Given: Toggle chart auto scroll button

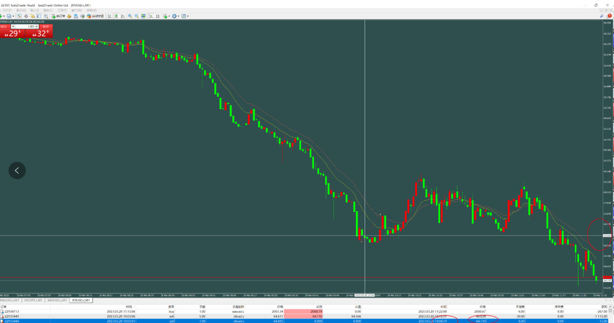Looking at the screenshot, I should click(151, 16).
